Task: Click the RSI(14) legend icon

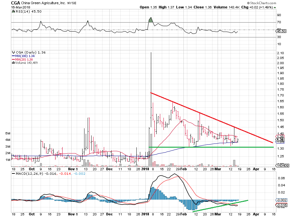Action: pyautogui.click(x=13, y=11)
